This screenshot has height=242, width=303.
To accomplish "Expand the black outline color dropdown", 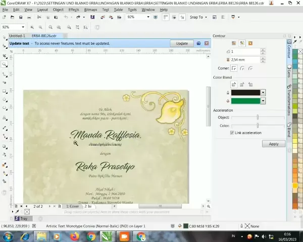I will 263,93.
